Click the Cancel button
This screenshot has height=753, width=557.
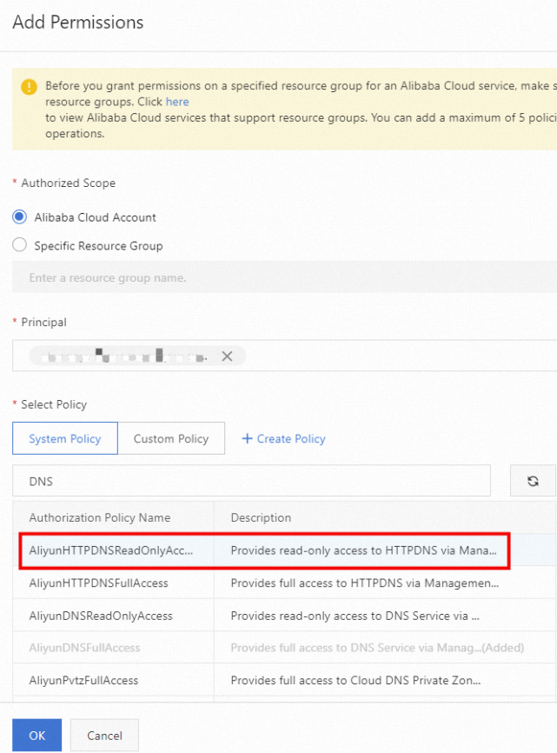(x=104, y=735)
